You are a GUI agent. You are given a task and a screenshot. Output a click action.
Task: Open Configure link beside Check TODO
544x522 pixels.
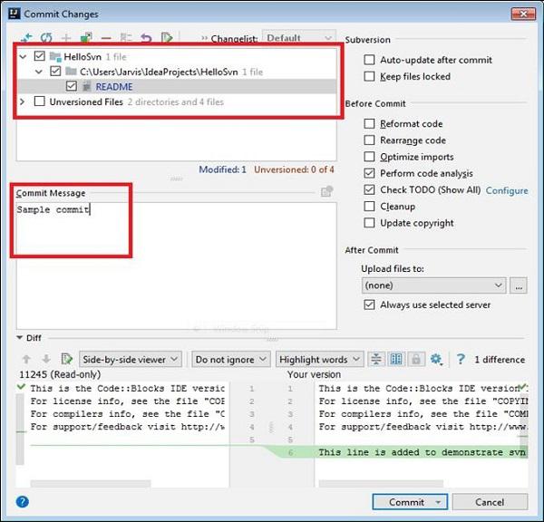[x=507, y=190]
